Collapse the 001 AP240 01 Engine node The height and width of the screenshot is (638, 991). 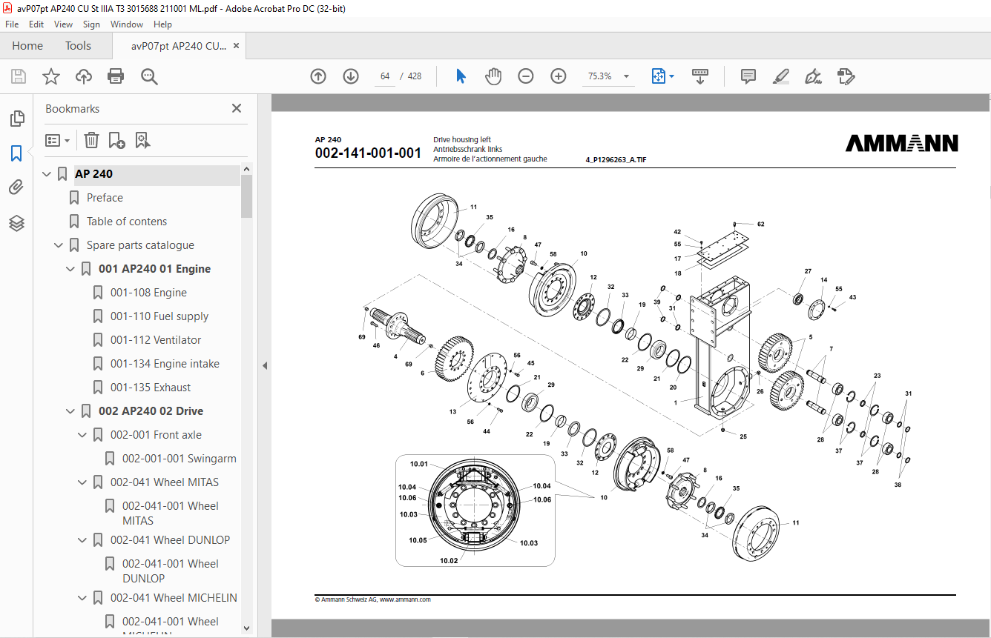[70, 269]
